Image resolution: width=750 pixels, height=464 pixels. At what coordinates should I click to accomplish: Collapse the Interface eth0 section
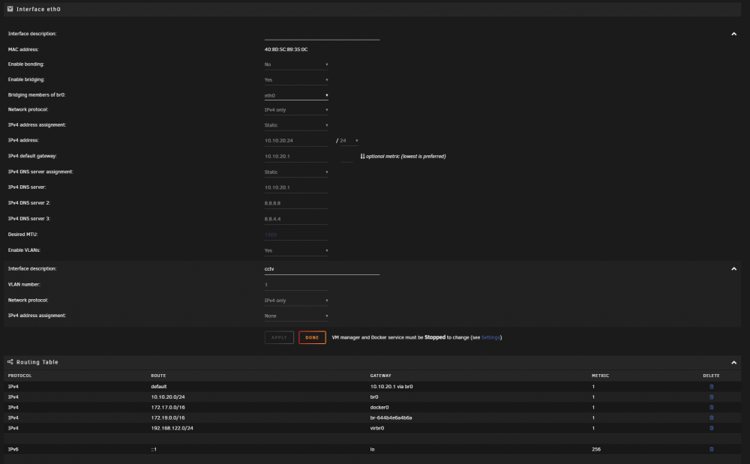point(733,34)
